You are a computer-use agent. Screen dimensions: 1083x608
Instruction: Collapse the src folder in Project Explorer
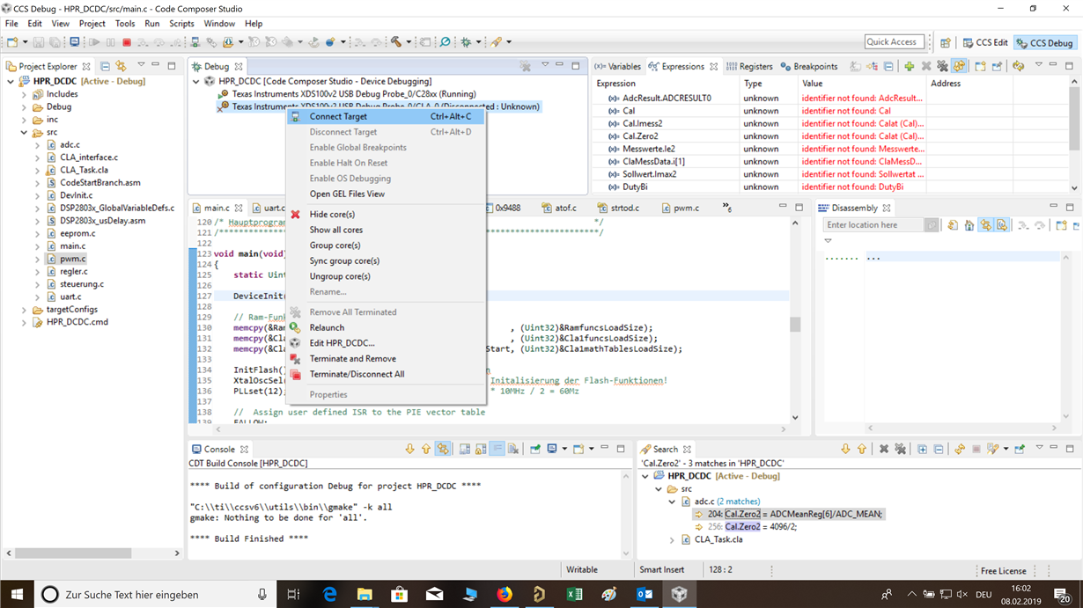pyautogui.click(x=25, y=132)
